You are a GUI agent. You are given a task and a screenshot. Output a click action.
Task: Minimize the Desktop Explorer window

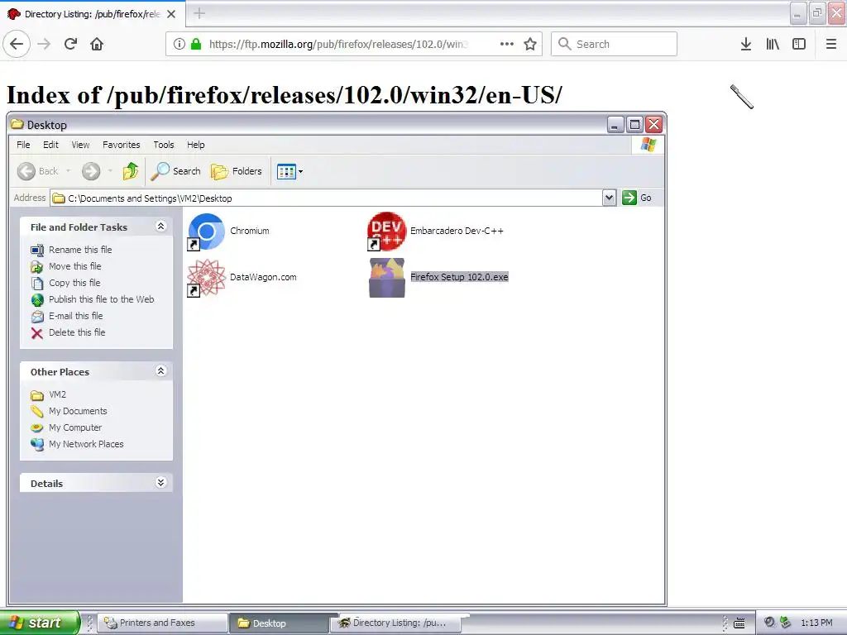615,125
